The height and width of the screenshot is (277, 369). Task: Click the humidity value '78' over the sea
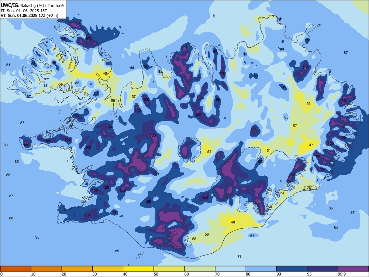[239, 256]
